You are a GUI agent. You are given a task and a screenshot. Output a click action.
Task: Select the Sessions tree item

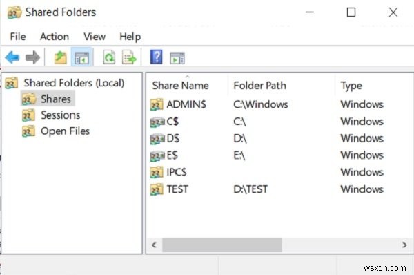(x=61, y=115)
